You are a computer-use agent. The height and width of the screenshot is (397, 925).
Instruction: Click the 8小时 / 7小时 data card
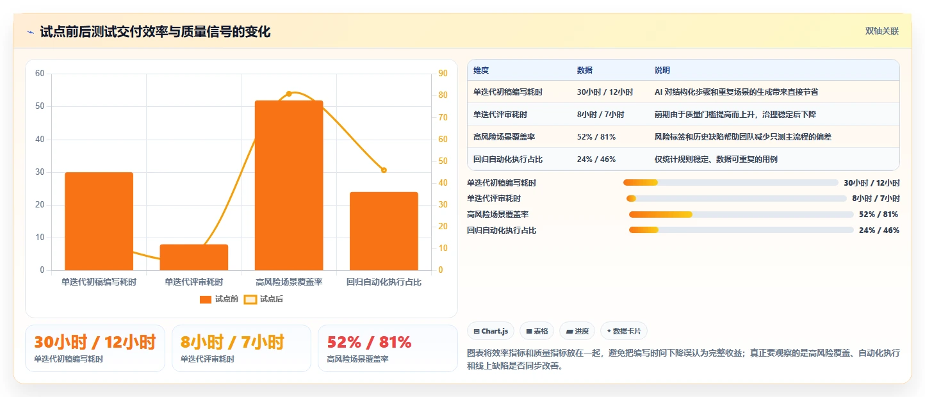241,348
